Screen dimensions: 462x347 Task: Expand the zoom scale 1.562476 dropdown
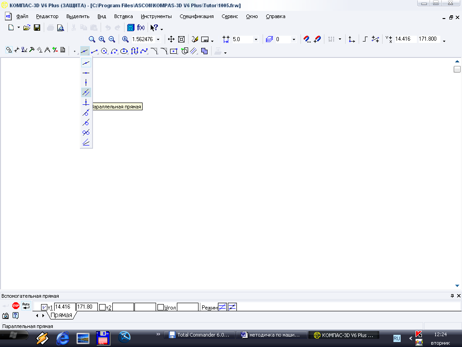[158, 39]
